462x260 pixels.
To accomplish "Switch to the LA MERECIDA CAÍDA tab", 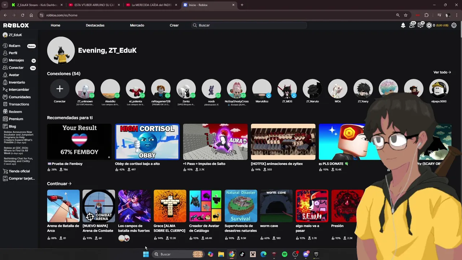I will (x=151, y=5).
